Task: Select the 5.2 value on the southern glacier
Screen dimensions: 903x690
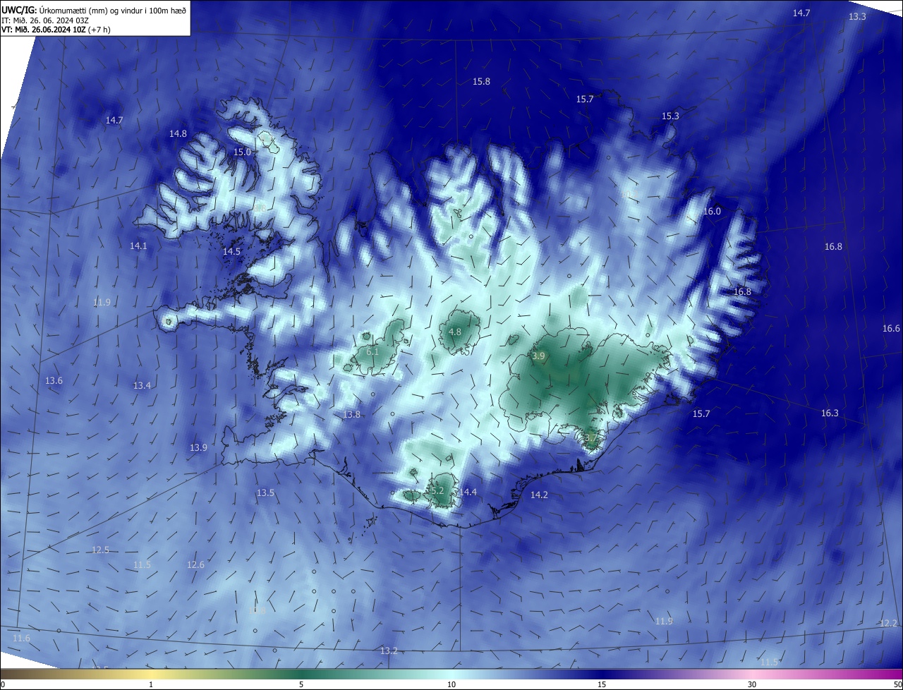Action: [437, 490]
